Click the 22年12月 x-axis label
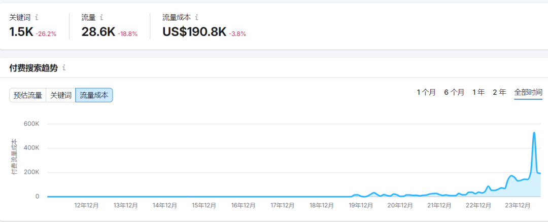 (x=479, y=206)
